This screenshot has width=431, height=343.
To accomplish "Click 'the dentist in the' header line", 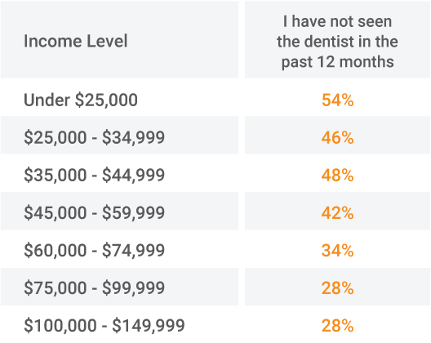I will [x=337, y=42].
